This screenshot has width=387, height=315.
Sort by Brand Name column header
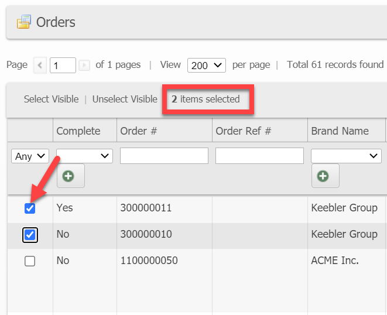point(340,131)
